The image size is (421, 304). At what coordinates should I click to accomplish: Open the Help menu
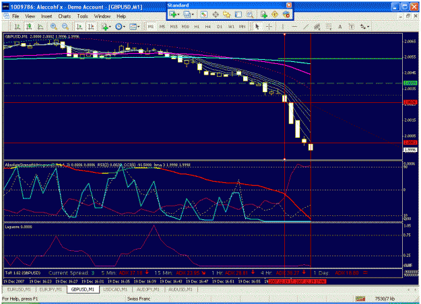[121, 16]
